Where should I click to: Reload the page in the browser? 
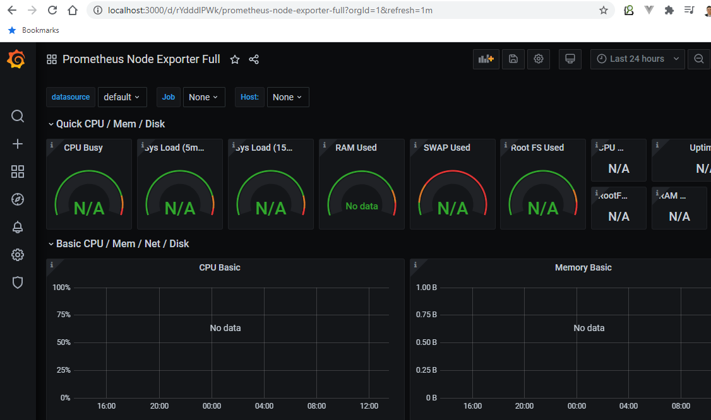tap(52, 10)
